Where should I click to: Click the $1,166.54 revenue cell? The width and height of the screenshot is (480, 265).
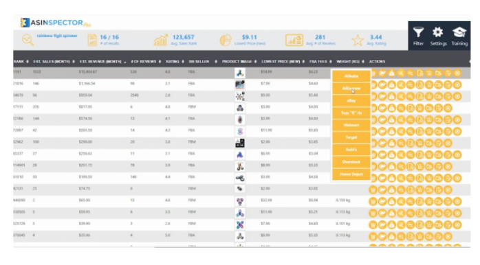87,84
